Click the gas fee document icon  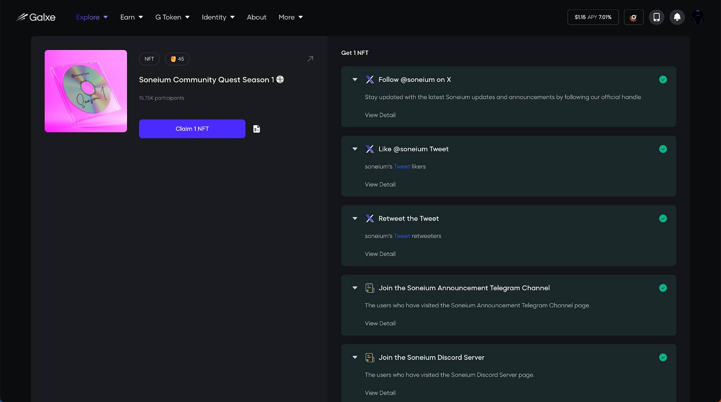point(256,129)
